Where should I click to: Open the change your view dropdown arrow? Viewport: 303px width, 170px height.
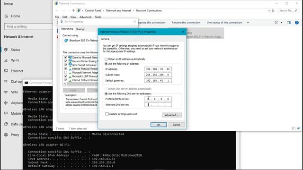point(281,23)
